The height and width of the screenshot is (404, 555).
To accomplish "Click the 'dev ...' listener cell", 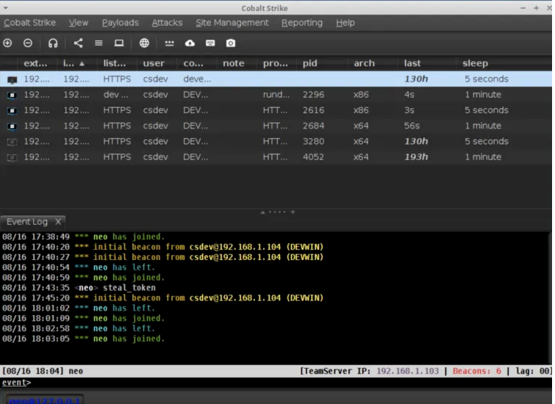I will click(115, 95).
